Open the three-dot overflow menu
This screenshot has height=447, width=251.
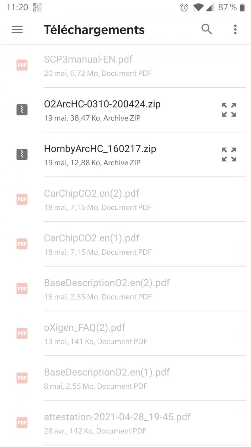click(x=235, y=30)
